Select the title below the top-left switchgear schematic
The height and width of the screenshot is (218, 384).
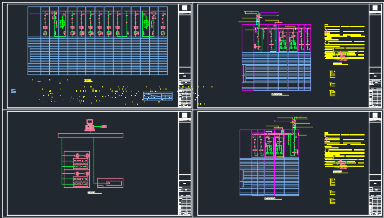pyautogui.click(x=88, y=80)
